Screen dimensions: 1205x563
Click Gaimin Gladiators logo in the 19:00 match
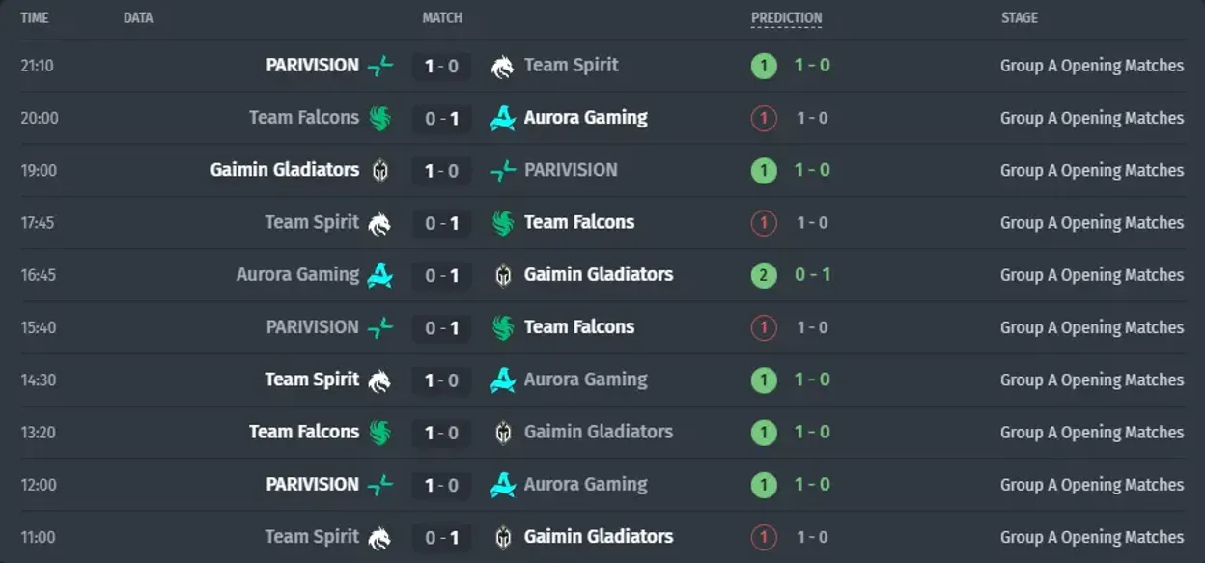coord(380,171)
